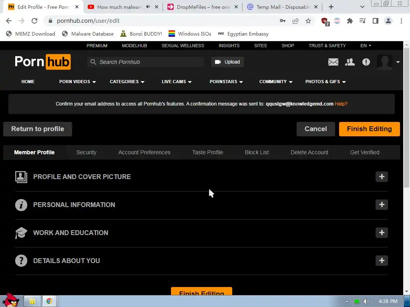Switch to Account Preferences tab
The width and height of the screenshot is (410, 307).
(144, 152)
